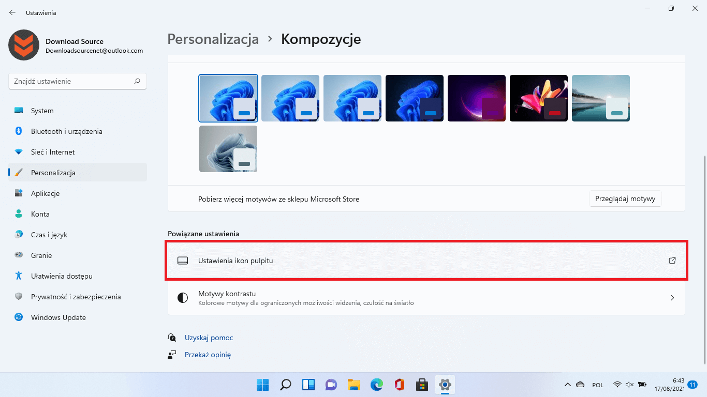
Task: Click Przekaż opinię link
Action: click(208, 355)
